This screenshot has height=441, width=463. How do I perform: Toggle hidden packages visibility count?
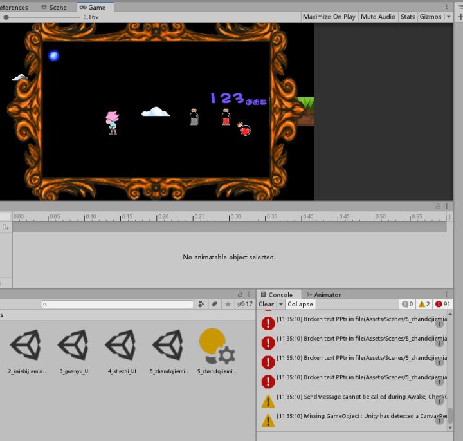[244, 304]
